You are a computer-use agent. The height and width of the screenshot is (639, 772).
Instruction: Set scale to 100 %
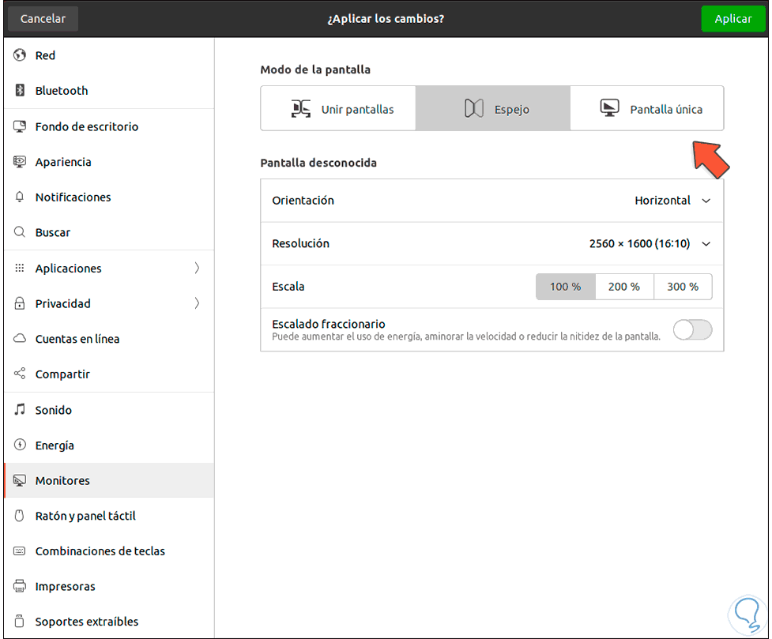tap(566, 287)
